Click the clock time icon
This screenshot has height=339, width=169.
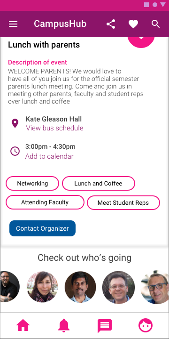pos(15,151)
